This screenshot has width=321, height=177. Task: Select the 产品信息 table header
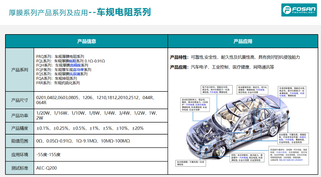(86, 41)
